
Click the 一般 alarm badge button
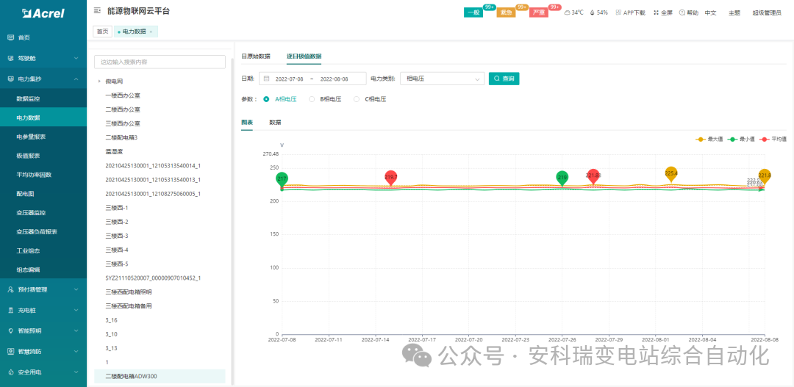(473, 12)
